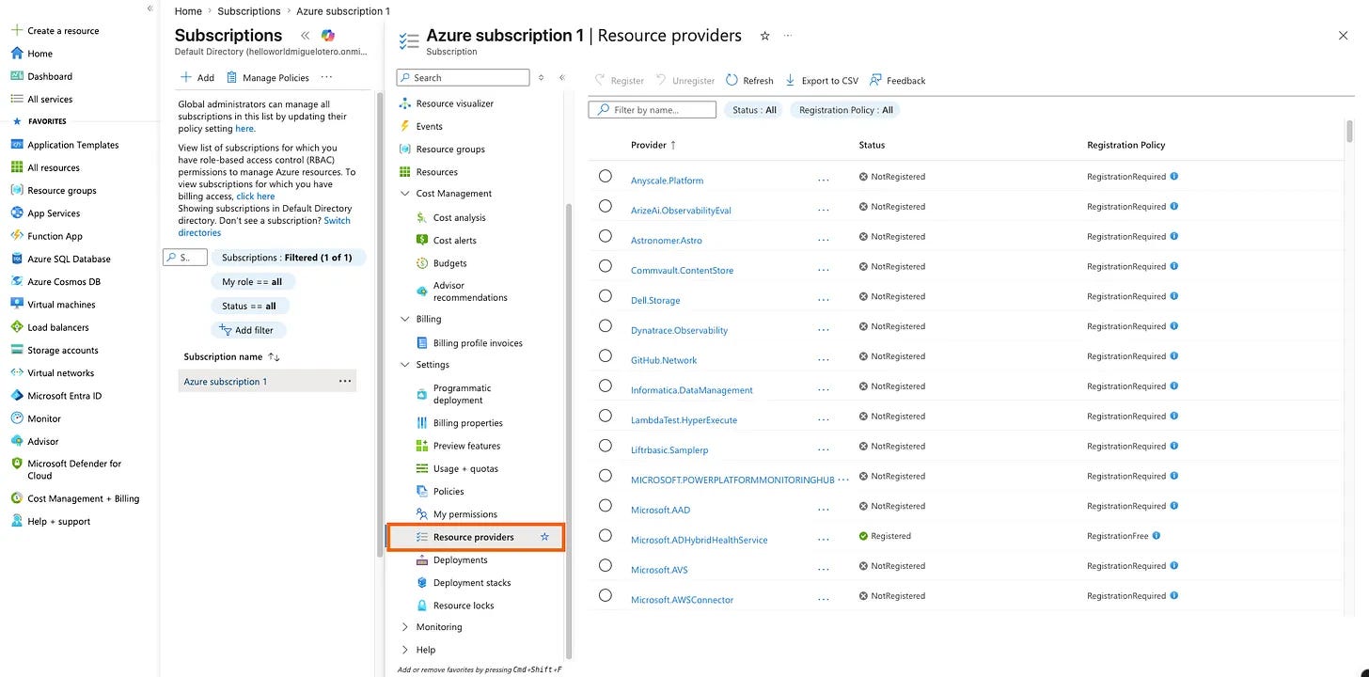Select the ArizeAi.ObservabilityEval radio button
The width and height of the screenshot is (1369, 677).
click(605, 206)
